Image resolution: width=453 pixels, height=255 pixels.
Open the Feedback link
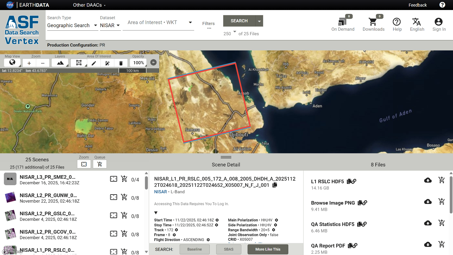tap(417, 5)
